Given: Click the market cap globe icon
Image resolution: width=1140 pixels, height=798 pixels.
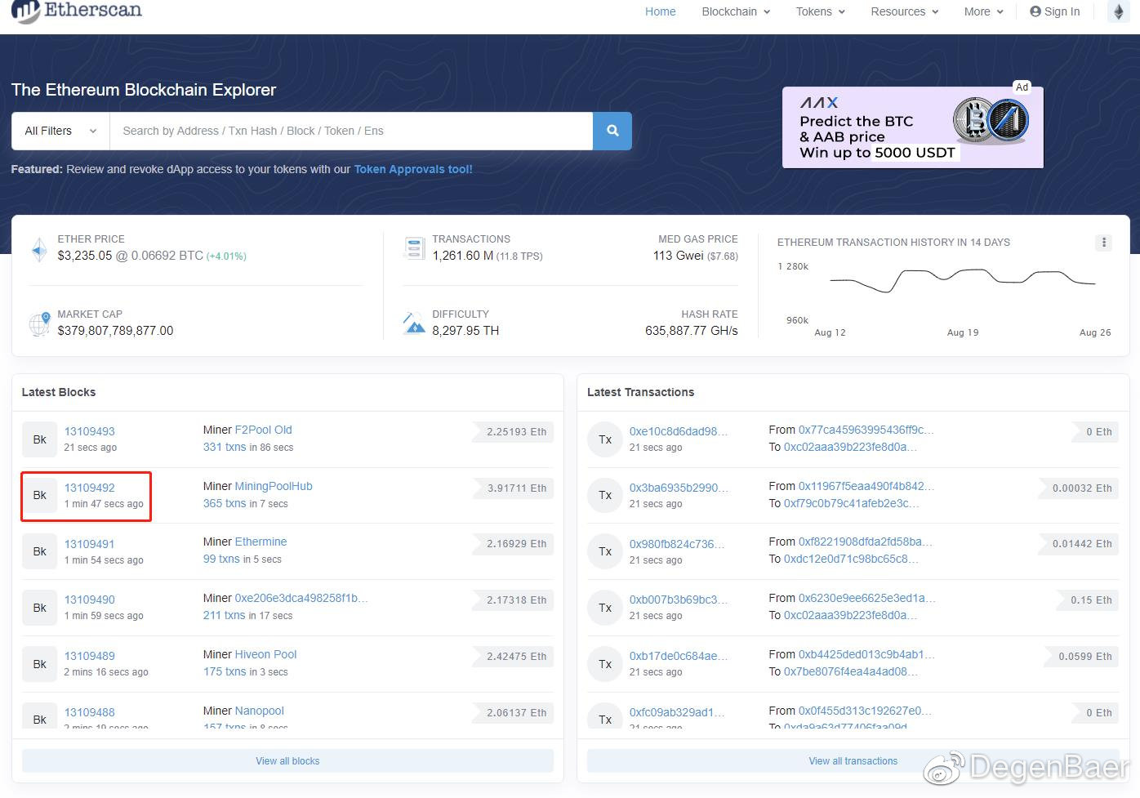Looking at the screenshot, I should pyautogui.click(x=39, y=324).
